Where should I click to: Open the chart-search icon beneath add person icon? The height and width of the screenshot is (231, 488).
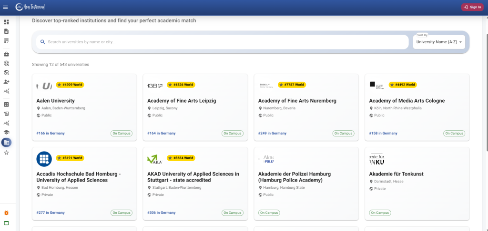click(x=6, y=91)
